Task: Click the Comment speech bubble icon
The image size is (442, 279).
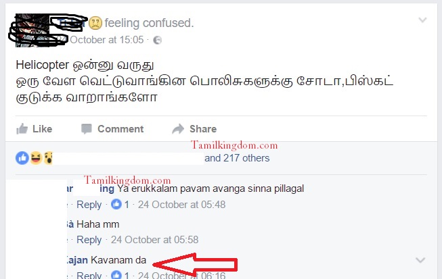Action: 87,129
